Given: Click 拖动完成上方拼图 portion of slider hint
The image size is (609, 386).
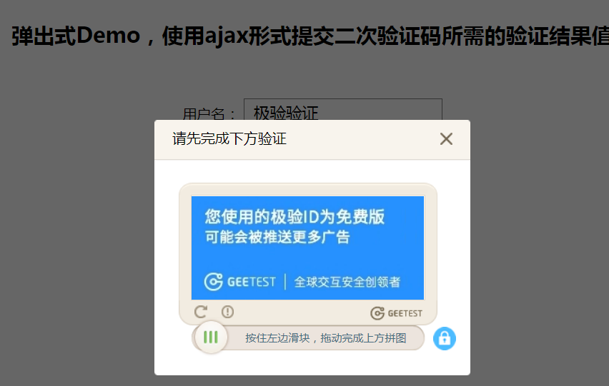Looking at the screenshot, I should click(363, 338).
